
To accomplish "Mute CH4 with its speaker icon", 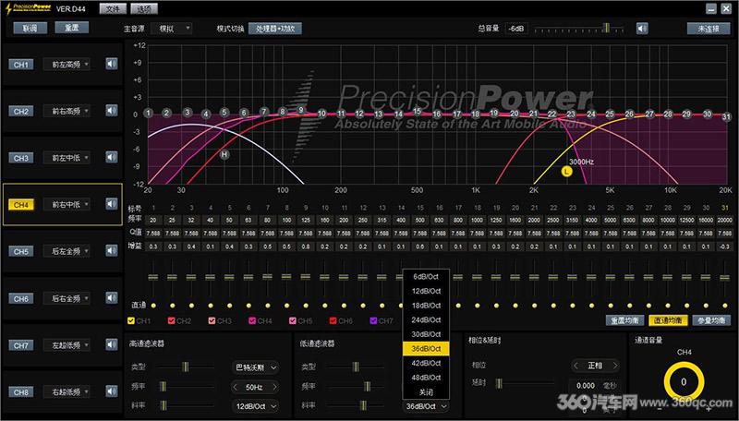I will [x=112, y=204].
